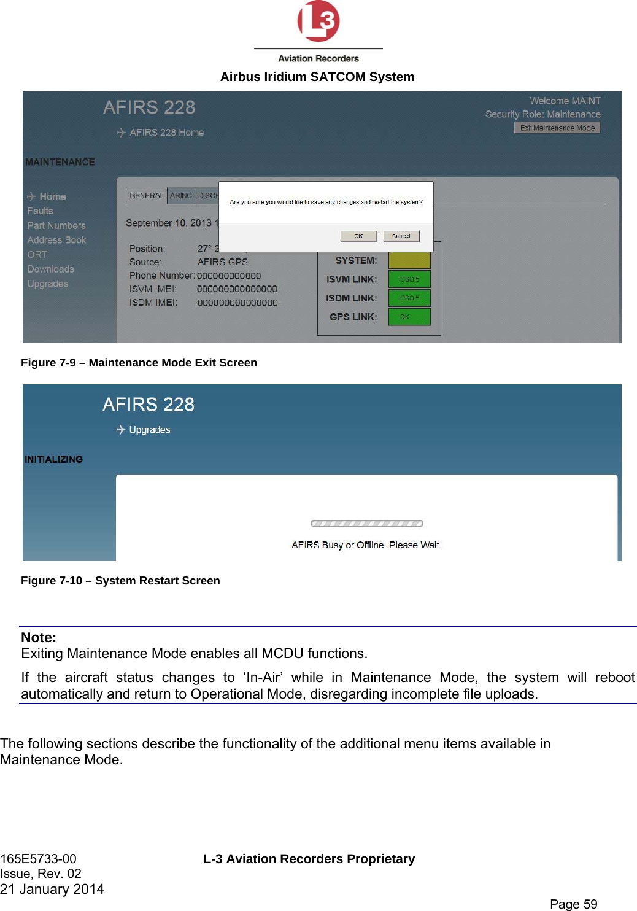Image resolution: width=637 pixels, height=911 pixels.
Task: Click the airplane icon beside sidebar Home
Action: [31, 196]
